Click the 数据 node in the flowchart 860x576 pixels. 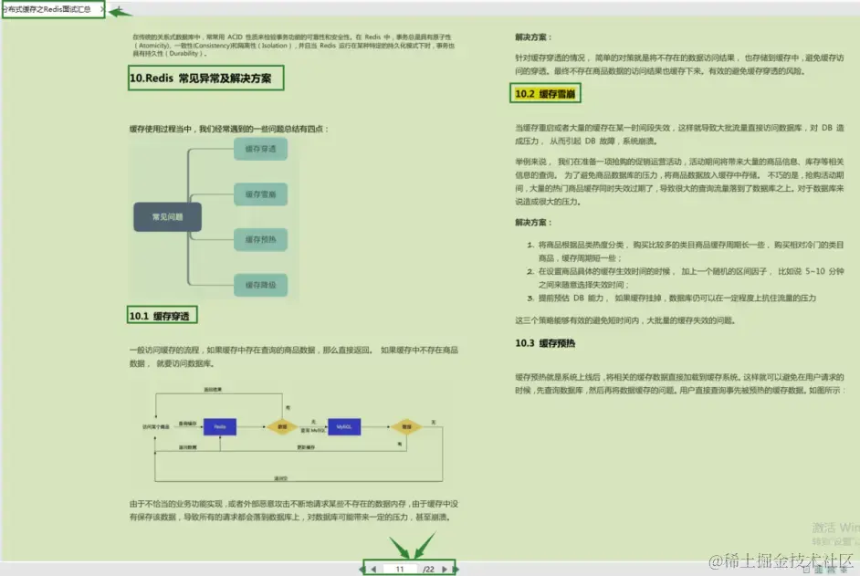coord(281,427)
